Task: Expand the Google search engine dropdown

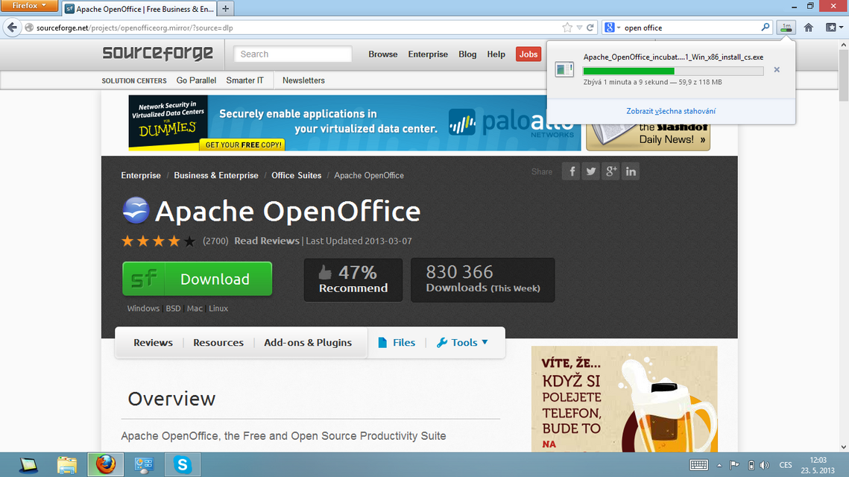Action: coord(612,28)
